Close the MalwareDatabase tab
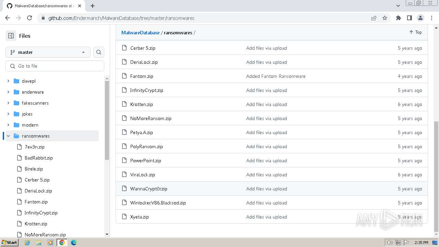439x247 pixels. coord(80,6)
